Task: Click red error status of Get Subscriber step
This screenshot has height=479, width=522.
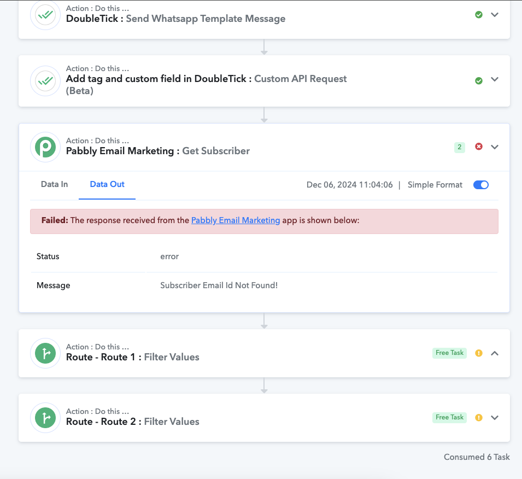Action: coord(479,147)
